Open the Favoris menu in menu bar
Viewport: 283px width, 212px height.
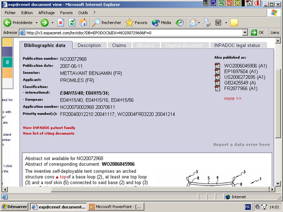(x=66, y=13)
